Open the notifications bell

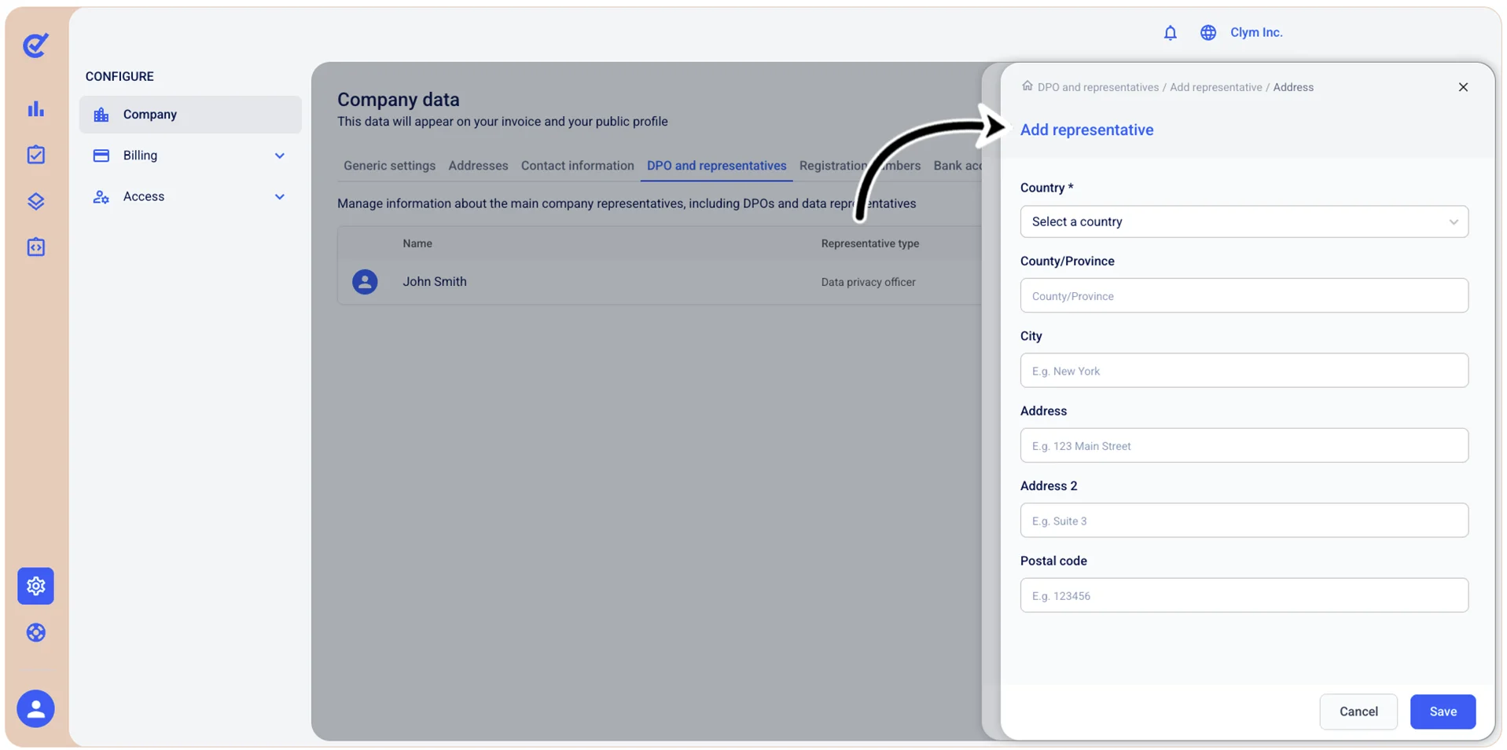tap(1170, 33)
